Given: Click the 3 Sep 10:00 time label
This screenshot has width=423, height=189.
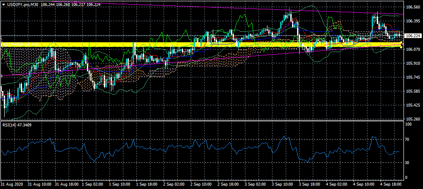Looking at the screenshot, I should click(283, 184).
